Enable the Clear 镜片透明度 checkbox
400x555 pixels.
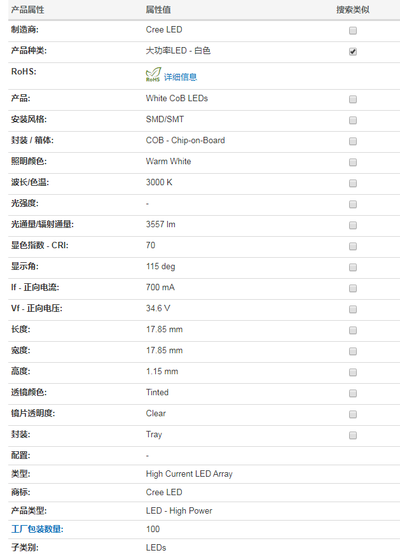pyautogui.click(x=352, y=414)
